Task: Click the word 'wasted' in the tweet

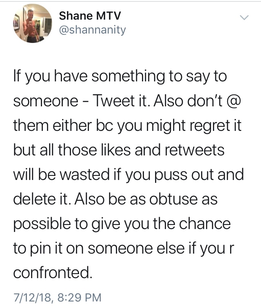Action: (84, 175)
